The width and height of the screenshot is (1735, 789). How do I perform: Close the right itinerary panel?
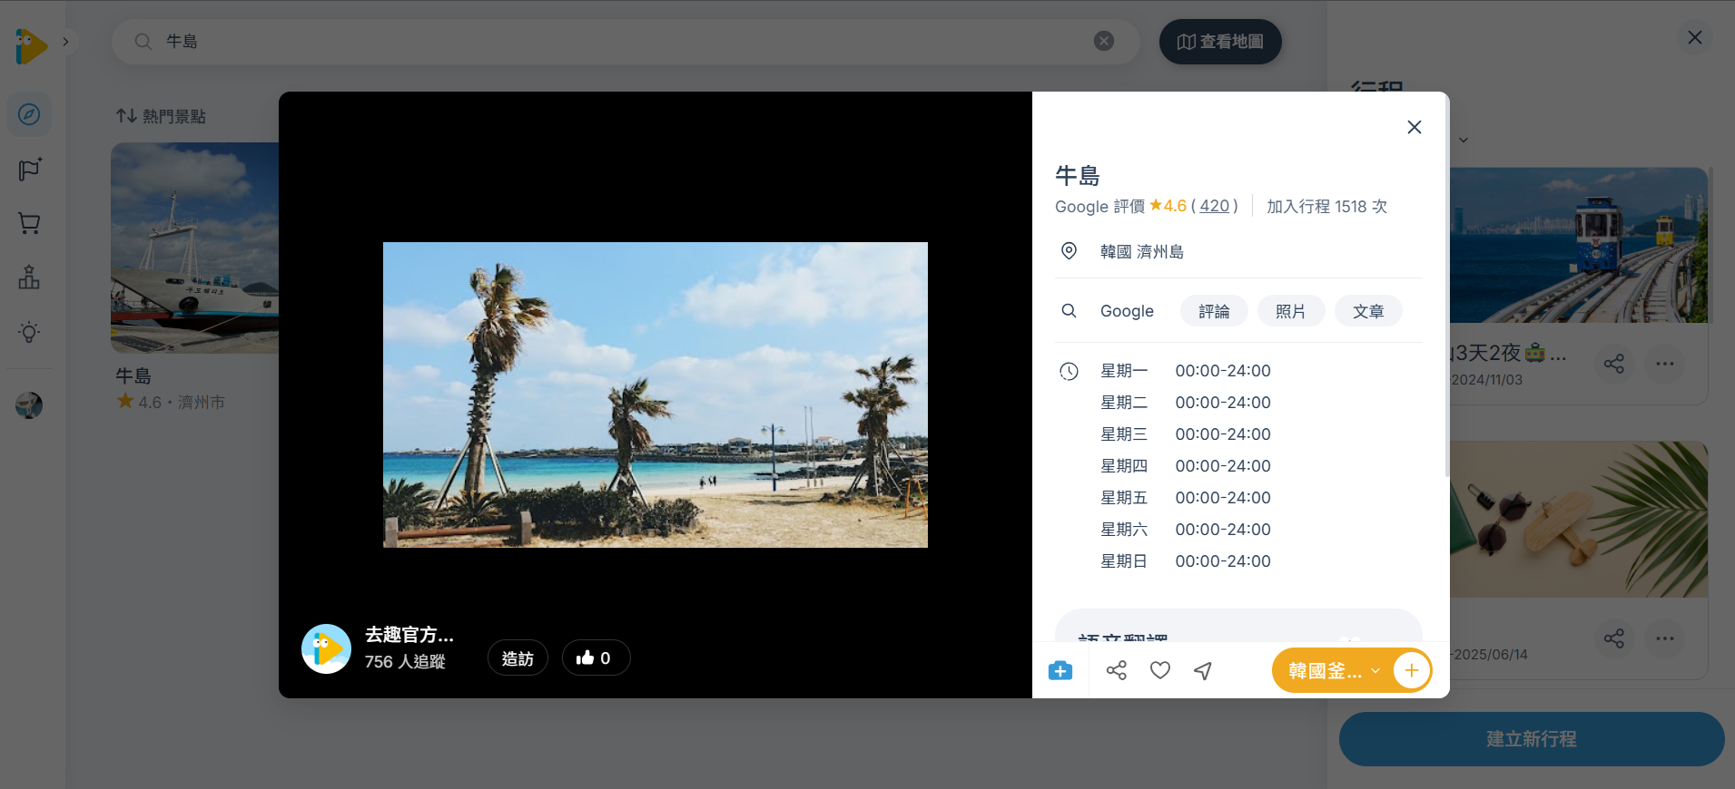pyautogui.click(x=1694, y=37)
